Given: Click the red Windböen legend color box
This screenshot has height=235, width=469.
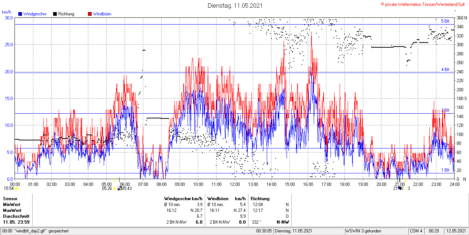Looking at the screenshot, I should (90, 14).
